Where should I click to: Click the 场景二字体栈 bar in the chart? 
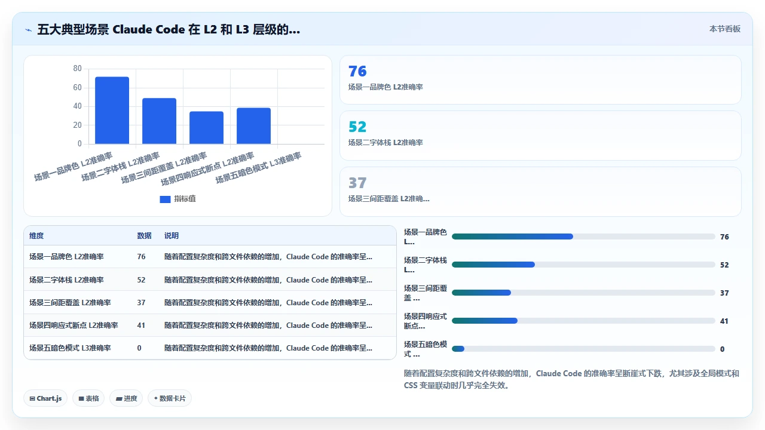(x=160, y=121)
